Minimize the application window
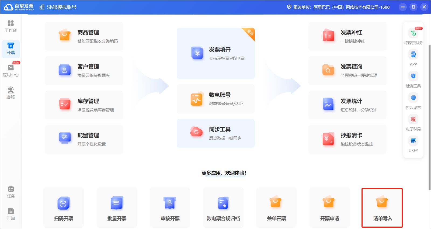 point(402,7)
